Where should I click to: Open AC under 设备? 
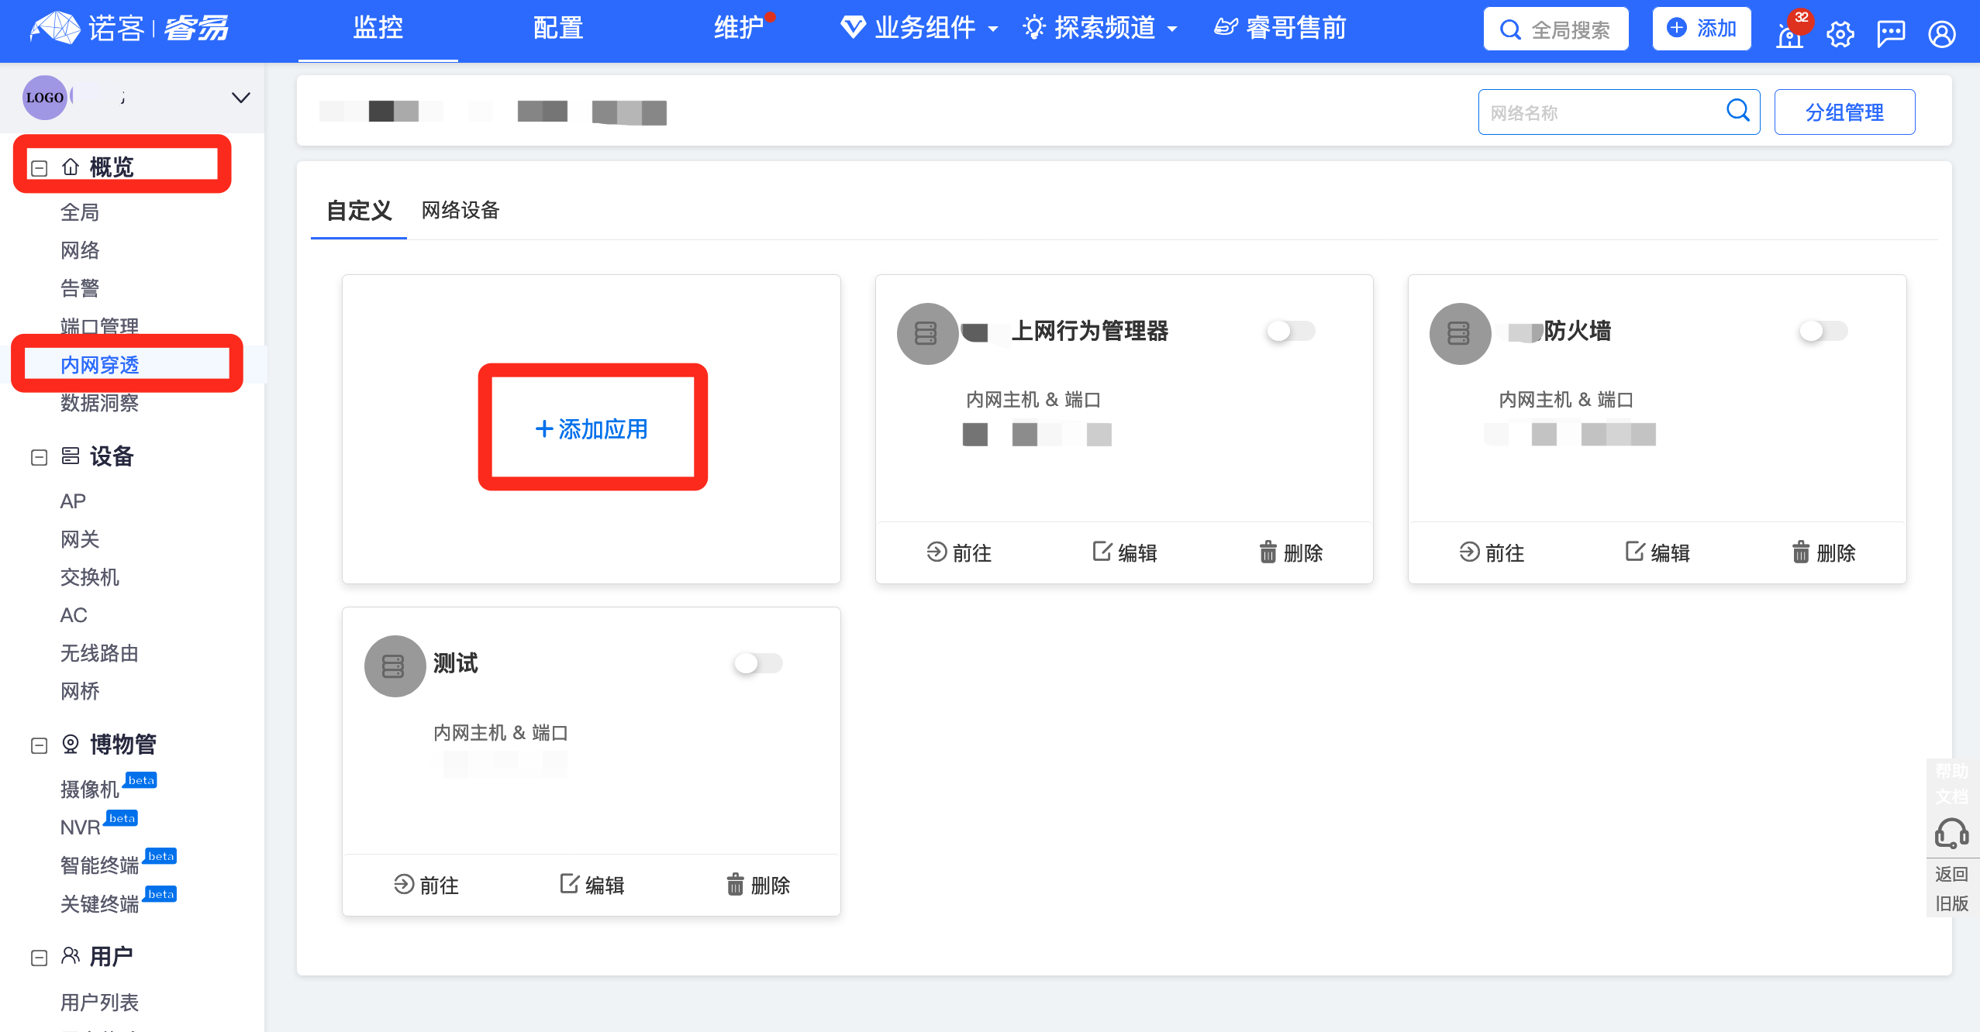pyautogui.click(x=74, y=615)
